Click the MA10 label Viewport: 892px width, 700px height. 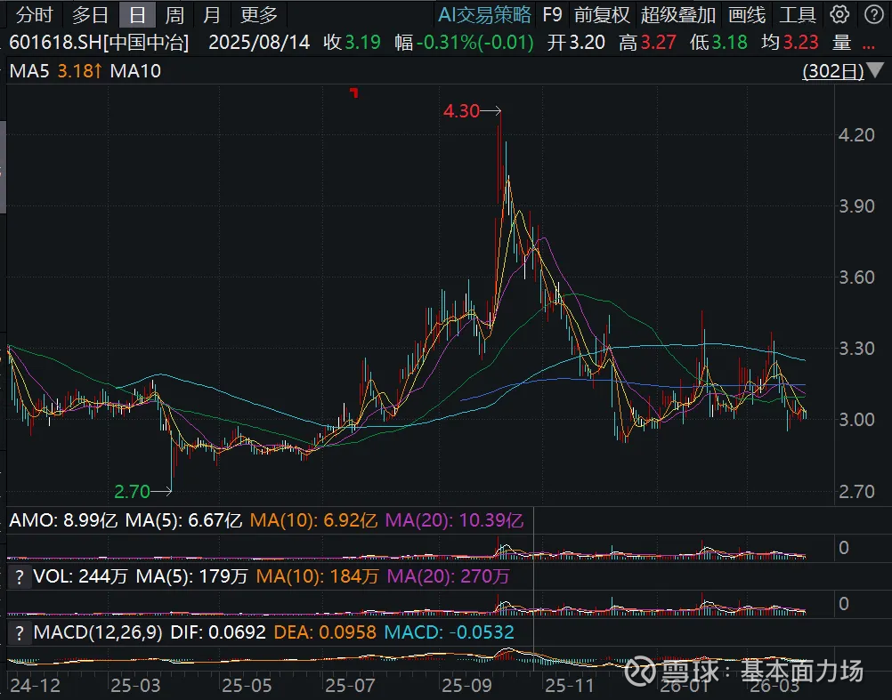135,71
